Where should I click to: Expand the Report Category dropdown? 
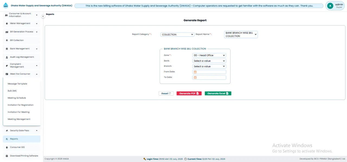click(177, 35)
